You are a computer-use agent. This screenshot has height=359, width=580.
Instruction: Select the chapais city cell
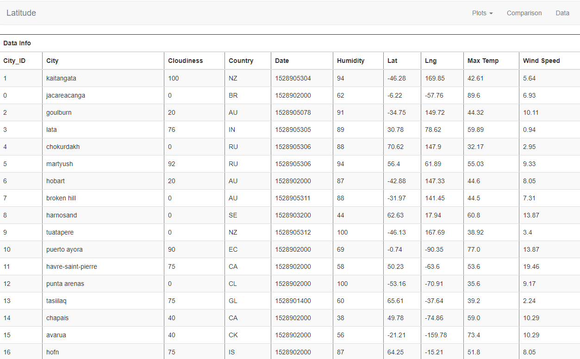(x=103, y=318)
